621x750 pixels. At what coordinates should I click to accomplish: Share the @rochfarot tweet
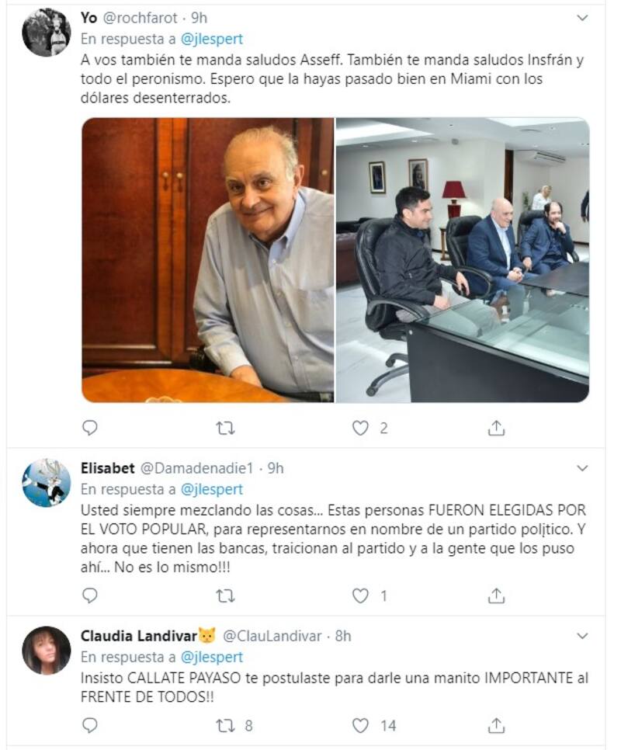496,428
